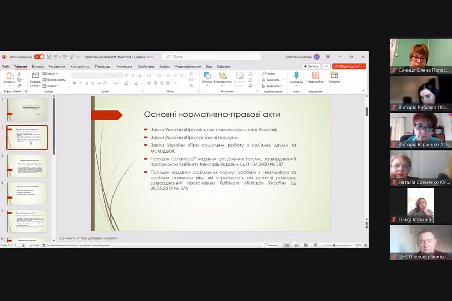Click the Record (Запись) button
Viewport: 452px width, 301px height.
point(311,66)
